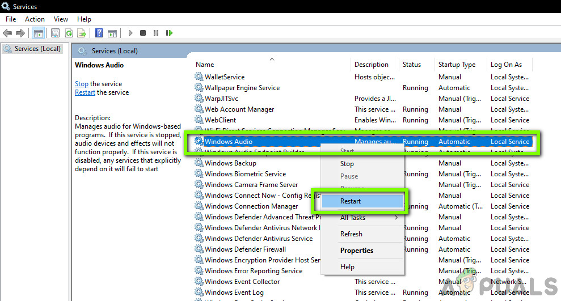The width and height of the screenshot is (561, 301).
Task: Open the View menu
Action: tap(61, 19)
